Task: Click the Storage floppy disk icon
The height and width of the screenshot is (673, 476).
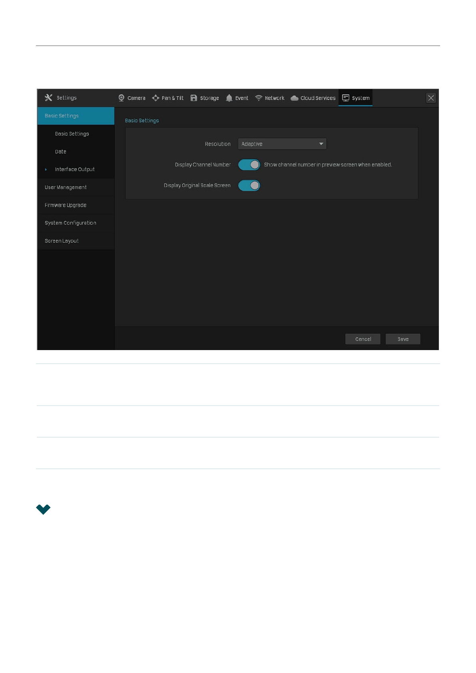Action: 194,98
